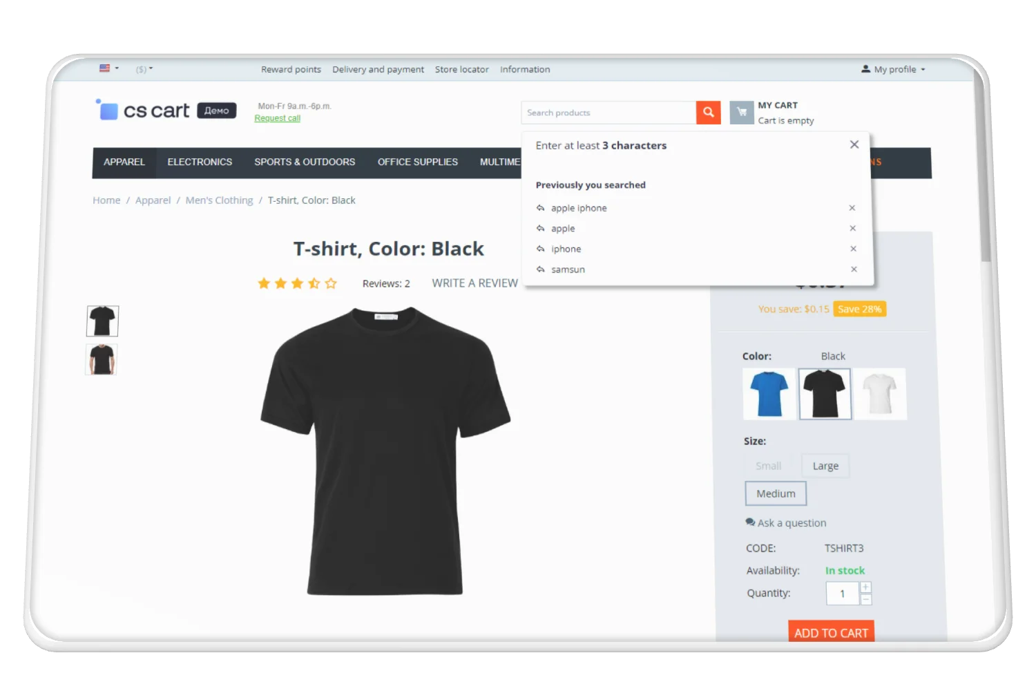Delete 'iphone' search history entry
Screen dimensions: 1036x691
click(x=854, y=249)
